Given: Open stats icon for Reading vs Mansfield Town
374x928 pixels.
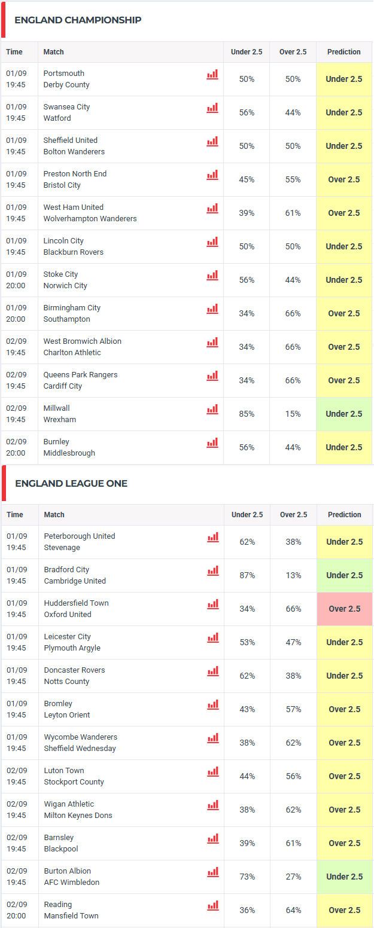Looking at the screenshot, I should click(213, 905).
